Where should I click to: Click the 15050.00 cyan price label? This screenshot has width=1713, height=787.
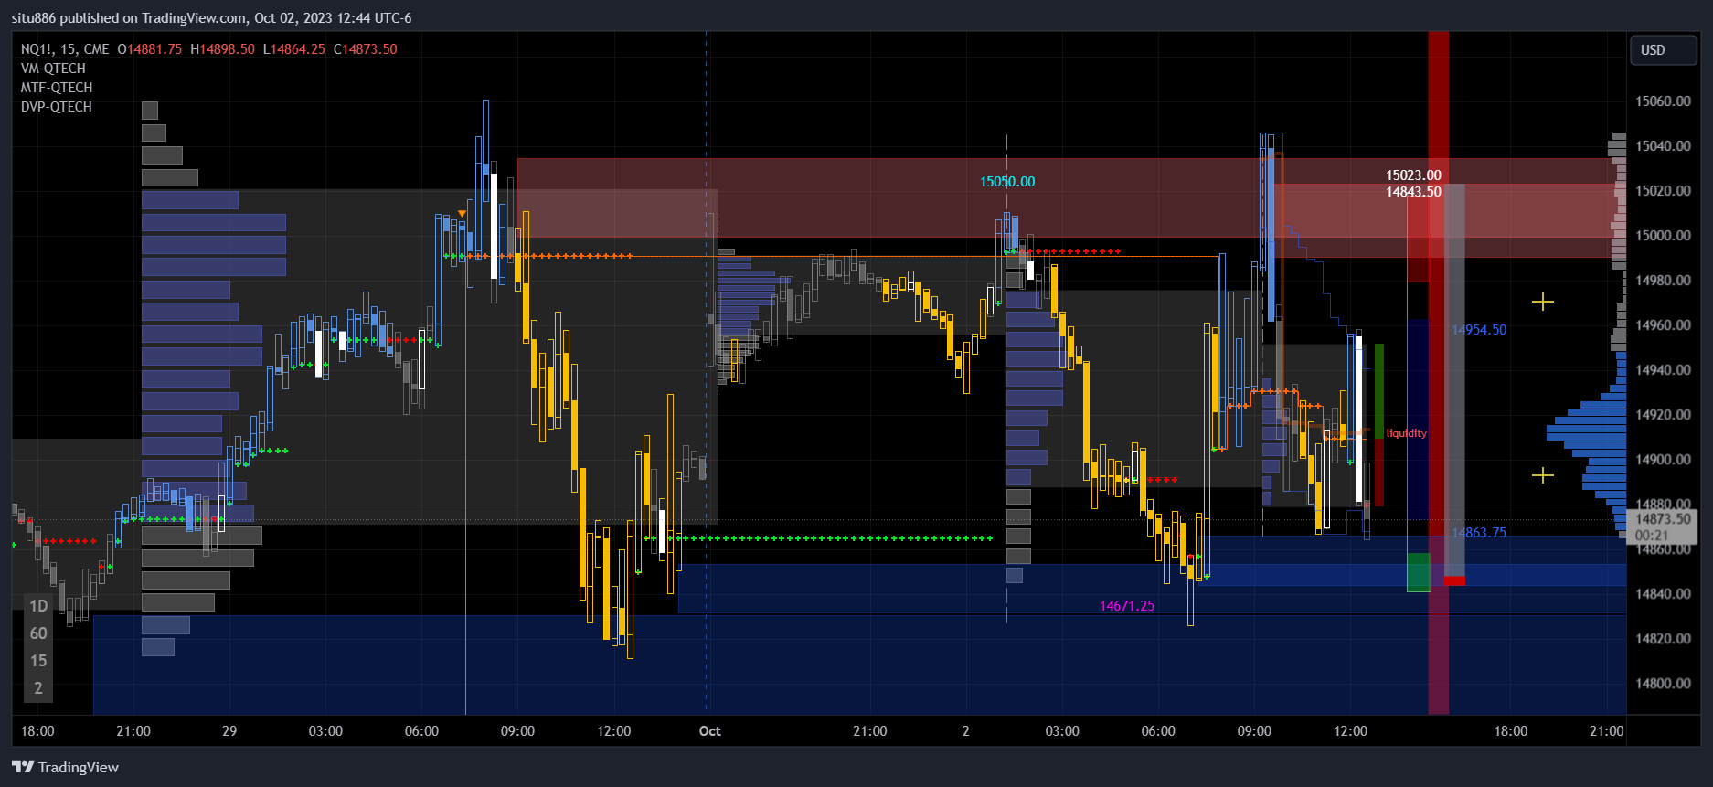[1007, 182]
